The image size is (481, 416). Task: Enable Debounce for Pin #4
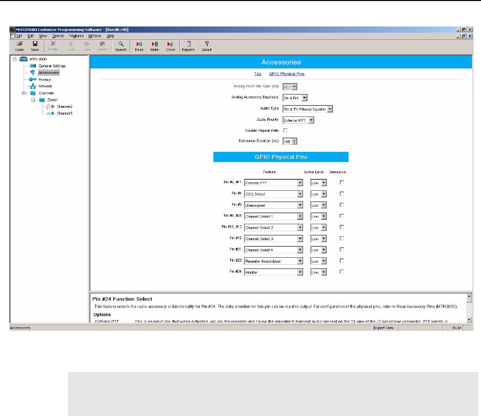(x=342, y=193)
